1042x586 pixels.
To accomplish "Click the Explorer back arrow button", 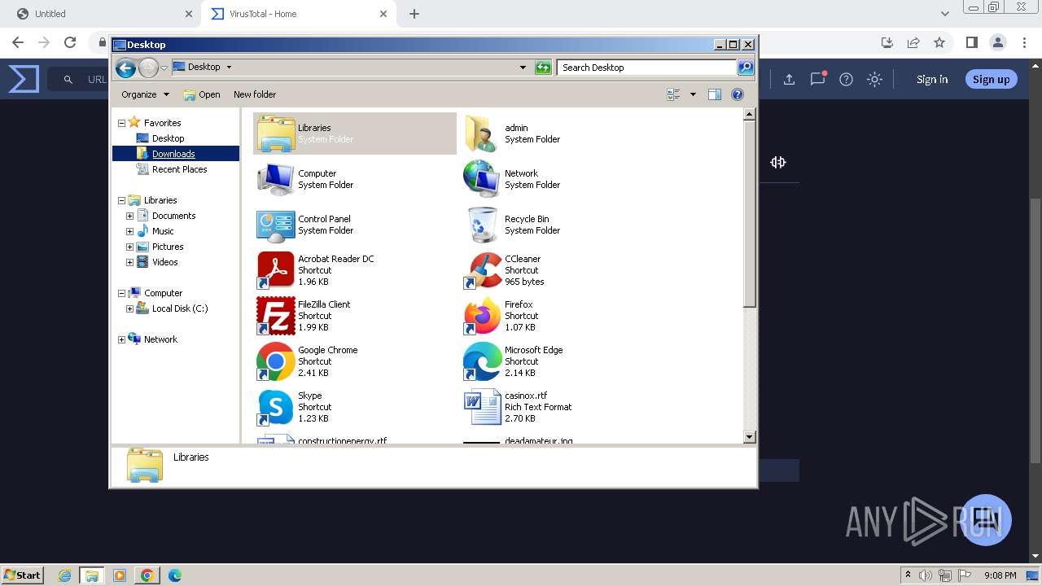I will [x=125, y=68].
